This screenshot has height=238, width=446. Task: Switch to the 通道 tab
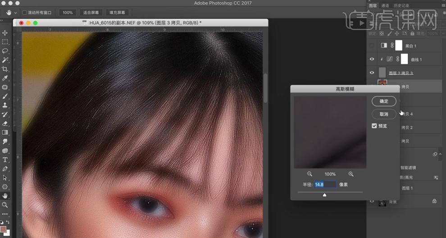385,5
